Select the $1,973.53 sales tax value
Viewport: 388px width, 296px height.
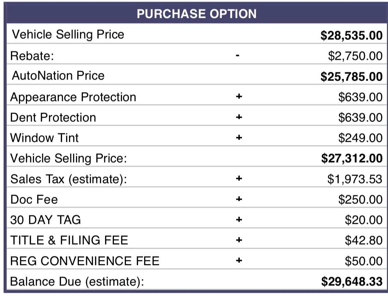coord(355,179)
